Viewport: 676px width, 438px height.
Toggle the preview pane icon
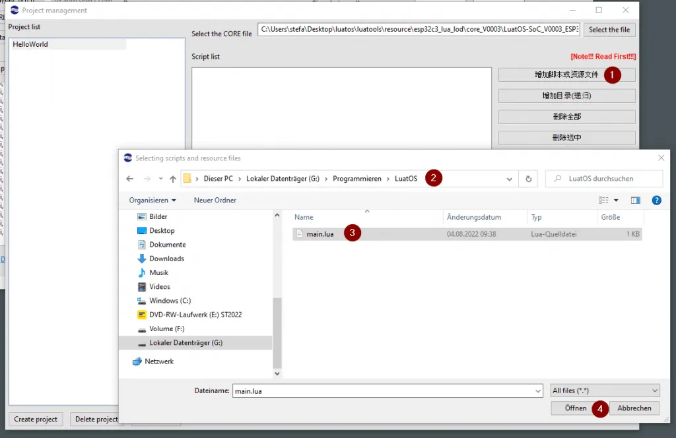[636, 200]
